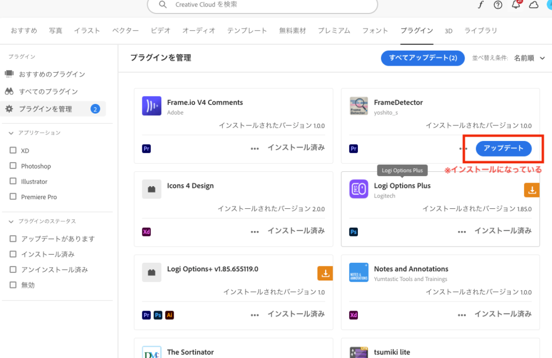Click the Premiere Pro badge on Frame.io V4 Comments
The image size is (552, 358).
click(x=147, y=149)
